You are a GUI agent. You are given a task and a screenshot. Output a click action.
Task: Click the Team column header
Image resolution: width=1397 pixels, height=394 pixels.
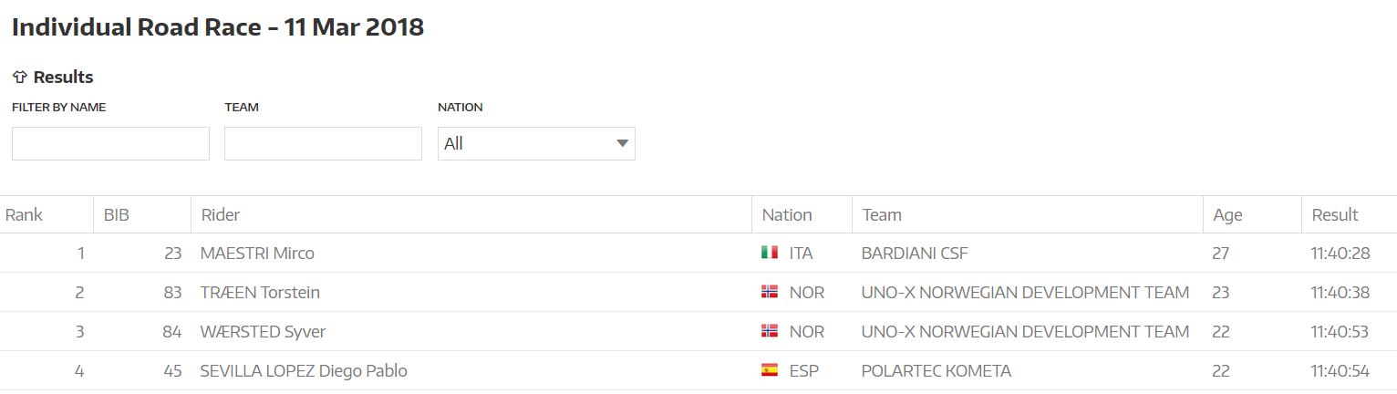(x=882, y=215)
